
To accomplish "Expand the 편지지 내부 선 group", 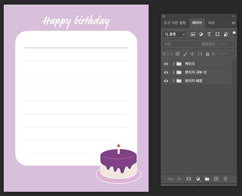I will pyautogui.click(x=173, y=72).
